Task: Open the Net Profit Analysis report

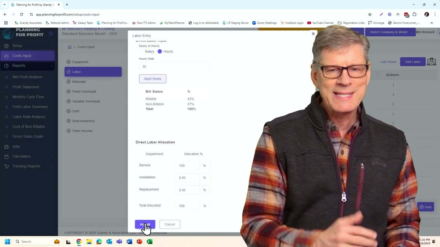Action: [x=27, y=77]
